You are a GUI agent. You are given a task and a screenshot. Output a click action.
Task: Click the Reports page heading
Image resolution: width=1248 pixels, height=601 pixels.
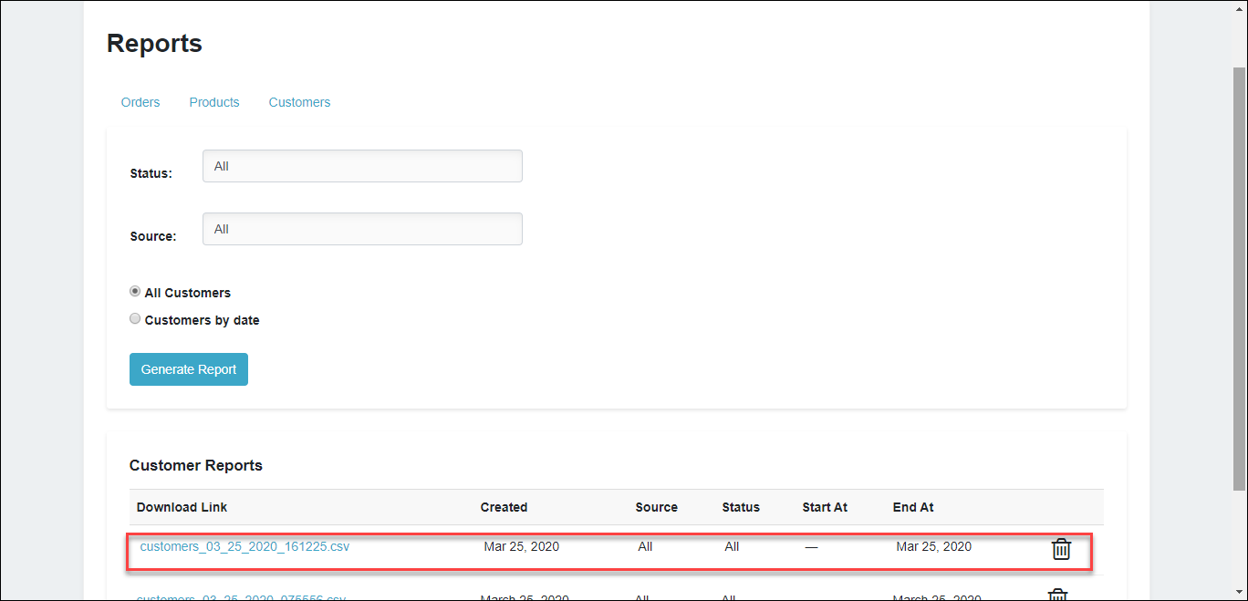coord(154,43)
